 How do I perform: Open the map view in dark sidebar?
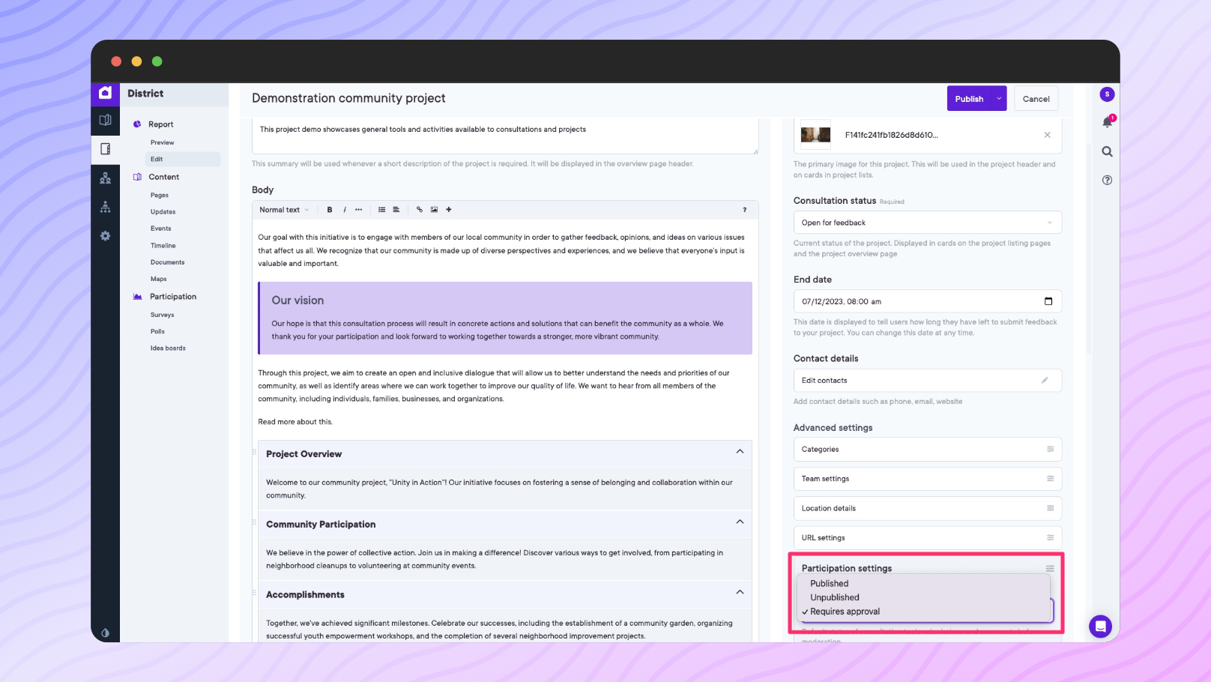point(105,120)
